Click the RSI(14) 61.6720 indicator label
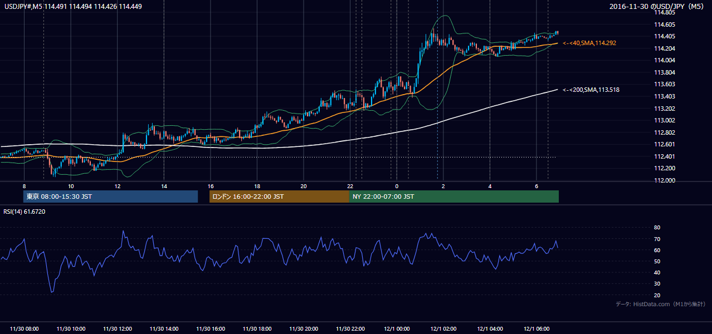712x334 pixels. (23, 212)
